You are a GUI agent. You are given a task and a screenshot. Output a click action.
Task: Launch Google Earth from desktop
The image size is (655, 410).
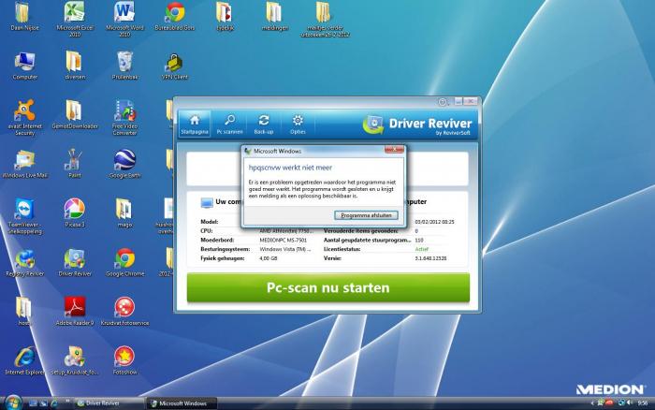124,164
